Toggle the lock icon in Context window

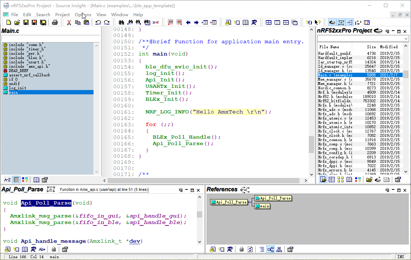point(53,249)
